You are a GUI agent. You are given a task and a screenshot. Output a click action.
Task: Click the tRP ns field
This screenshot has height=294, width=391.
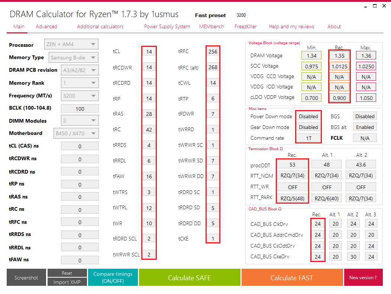pyautogui.click(x=80, y=184)
